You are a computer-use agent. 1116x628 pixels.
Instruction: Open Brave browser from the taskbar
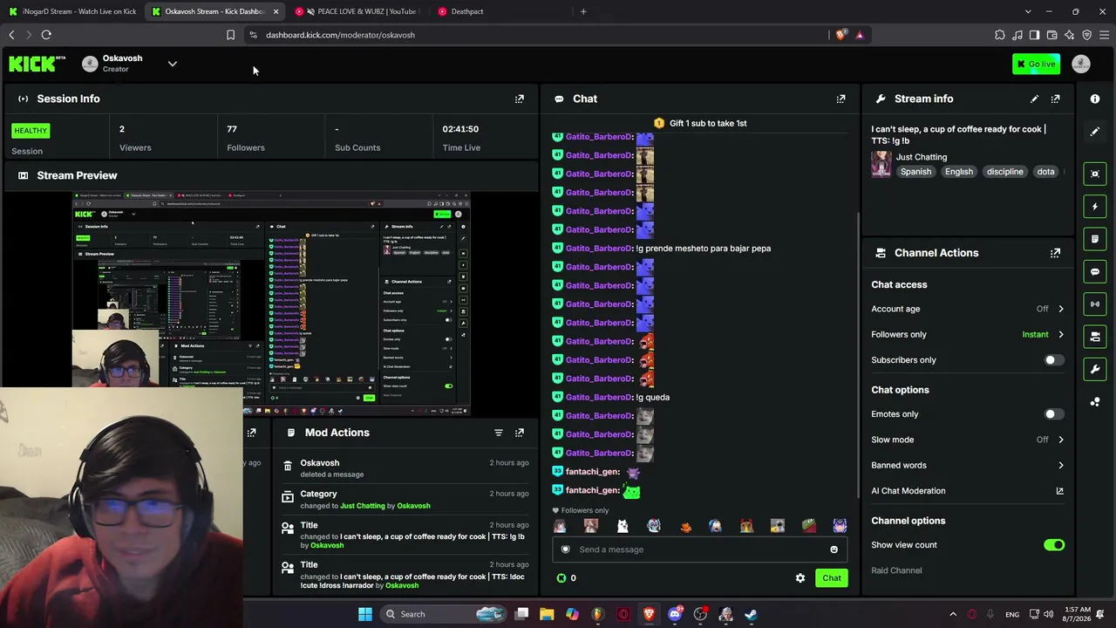point(649,614)
